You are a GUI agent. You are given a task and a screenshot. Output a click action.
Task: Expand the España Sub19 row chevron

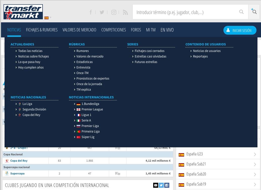(x=255, y=184)
